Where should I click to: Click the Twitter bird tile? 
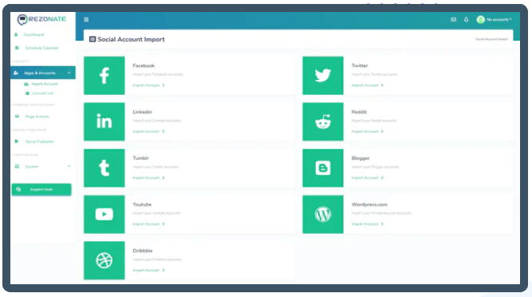(x=323, y=75)
